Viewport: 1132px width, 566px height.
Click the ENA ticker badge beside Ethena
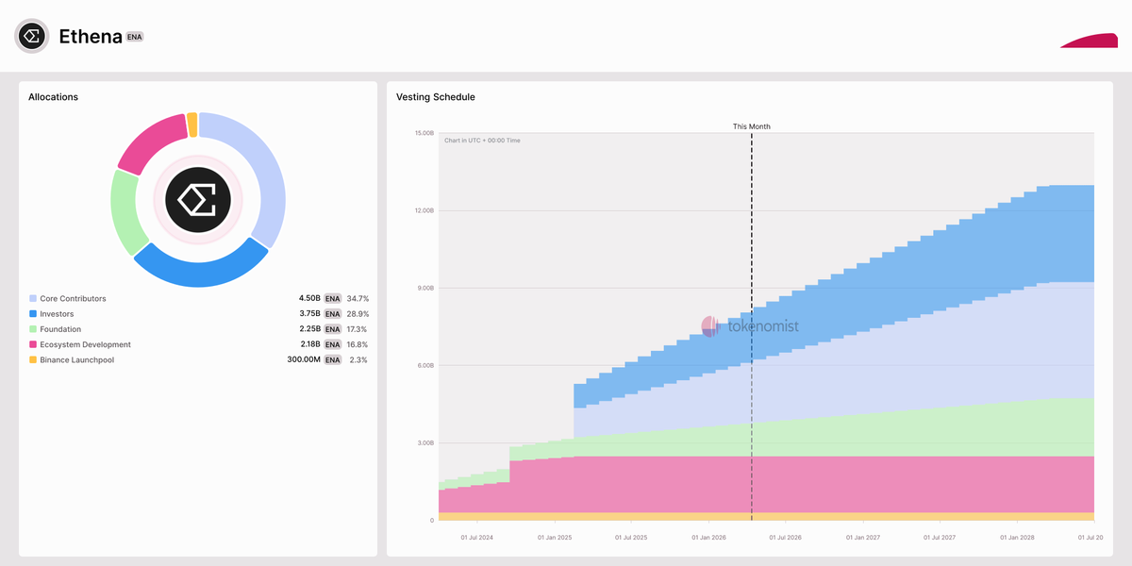[133, 36]
